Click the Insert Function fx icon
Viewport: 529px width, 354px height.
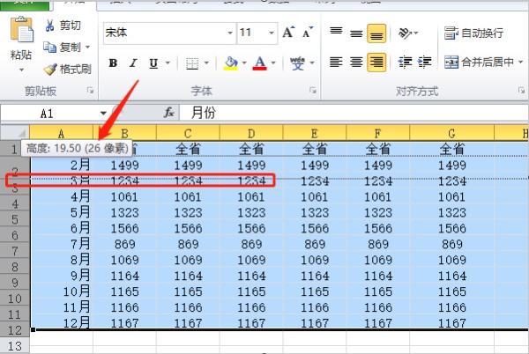pyautogui.click(x=170, y=113)
